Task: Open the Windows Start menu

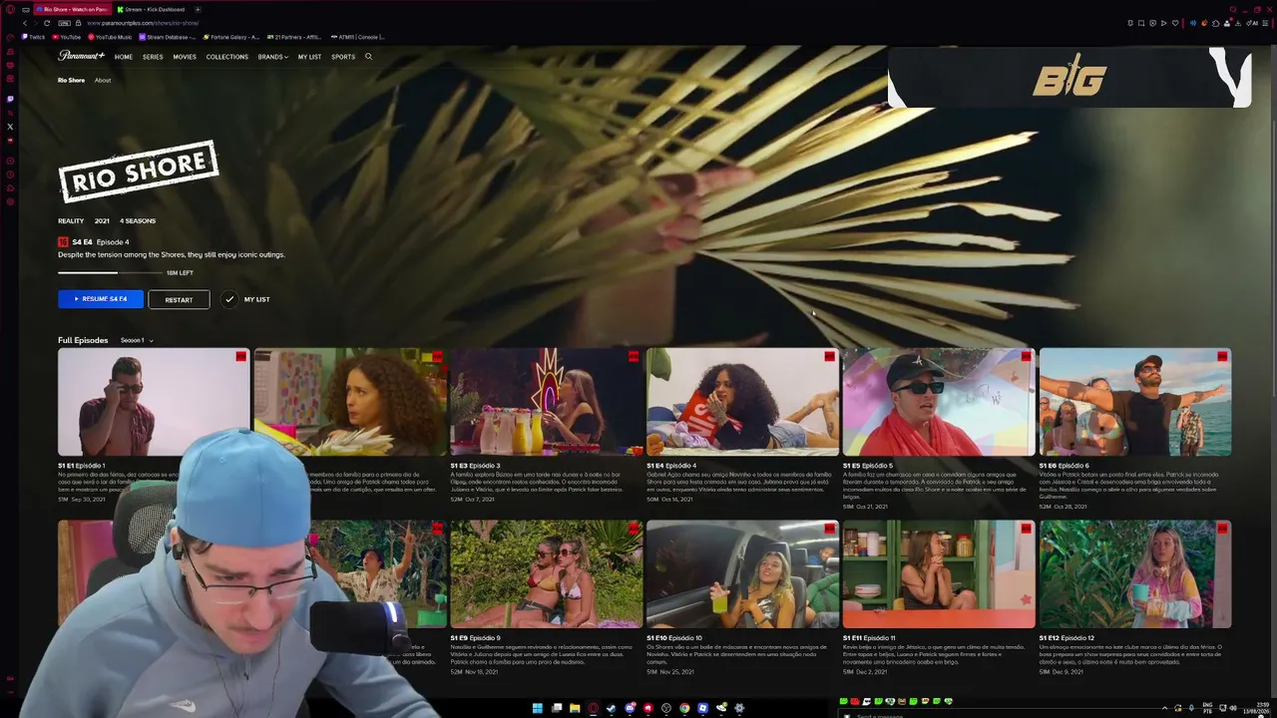Action: coord(538,708)
